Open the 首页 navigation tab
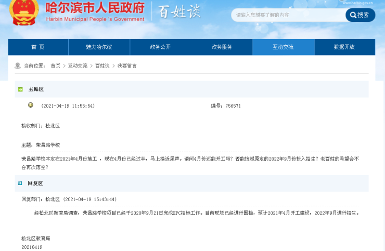This screenshot has width=385, height=251. point(38,47)
